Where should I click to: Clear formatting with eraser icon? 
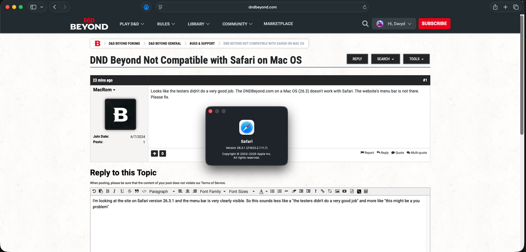pyautogui.click(x=294, y=191)
